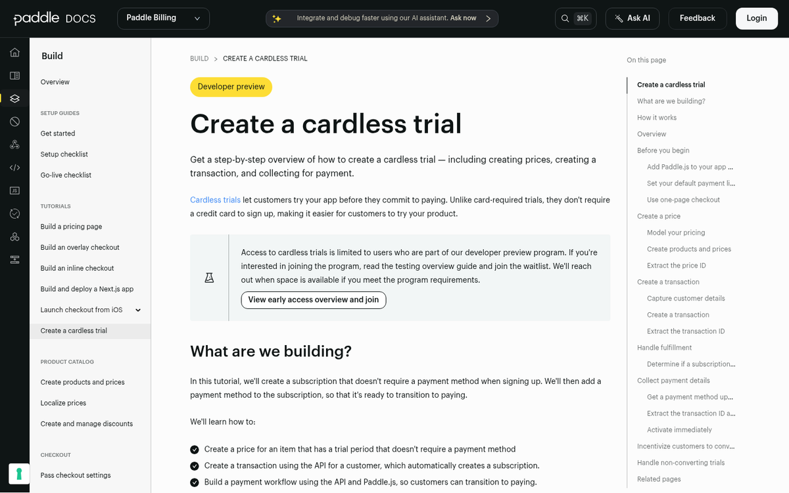The image size is (789, 493).
Task: Select the API code icon in the left rail
Action: pyautogui.click(x=14, y=167)
